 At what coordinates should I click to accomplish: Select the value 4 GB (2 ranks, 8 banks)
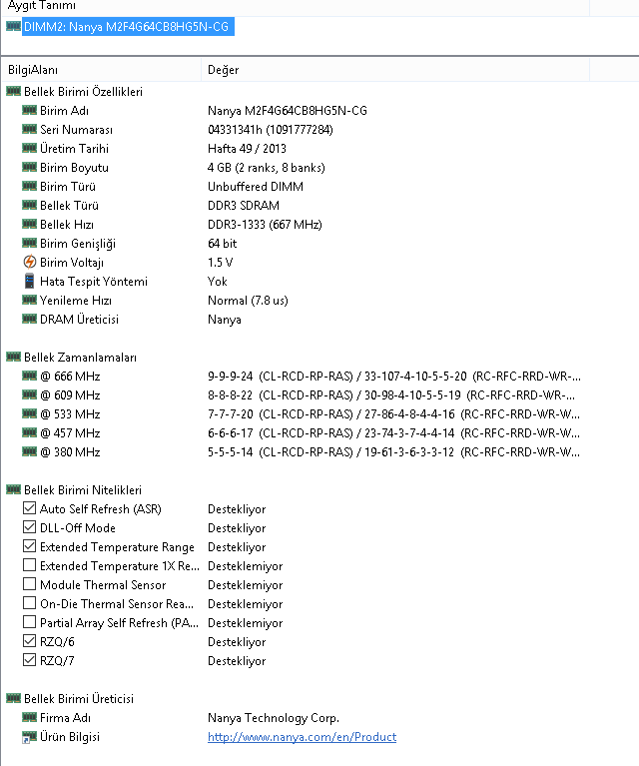[267, 168]
